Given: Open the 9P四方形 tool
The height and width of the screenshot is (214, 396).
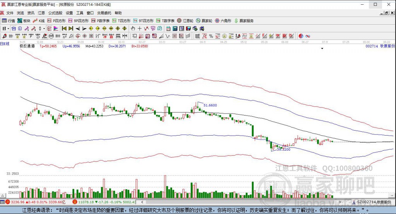Looking at the screenshot, I should pos(78,21).
